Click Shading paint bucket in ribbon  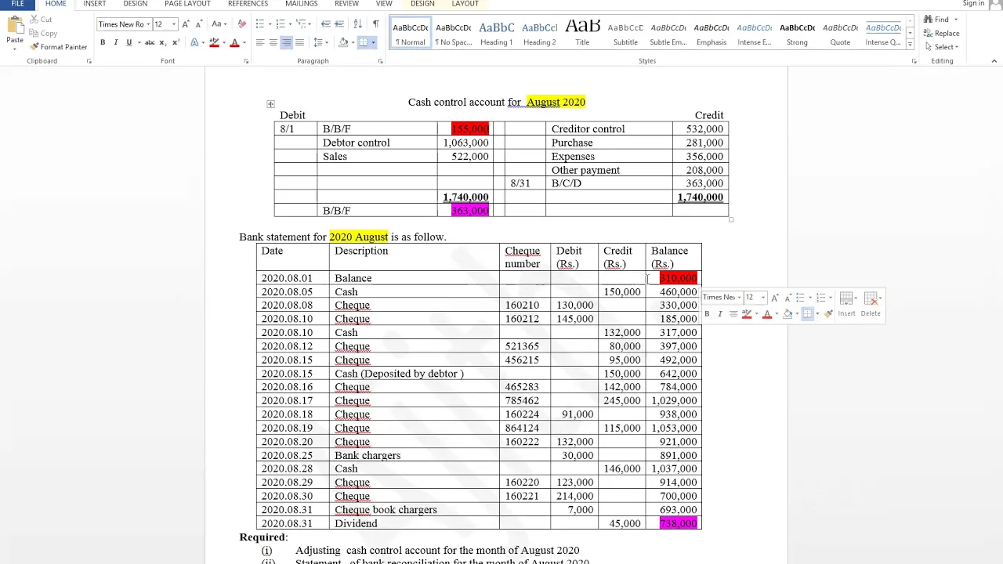(343, 42)
